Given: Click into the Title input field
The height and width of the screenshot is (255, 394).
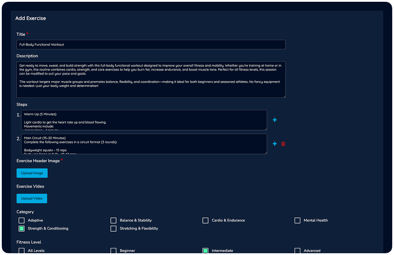Looking at the screenshot, I should 151,45.
